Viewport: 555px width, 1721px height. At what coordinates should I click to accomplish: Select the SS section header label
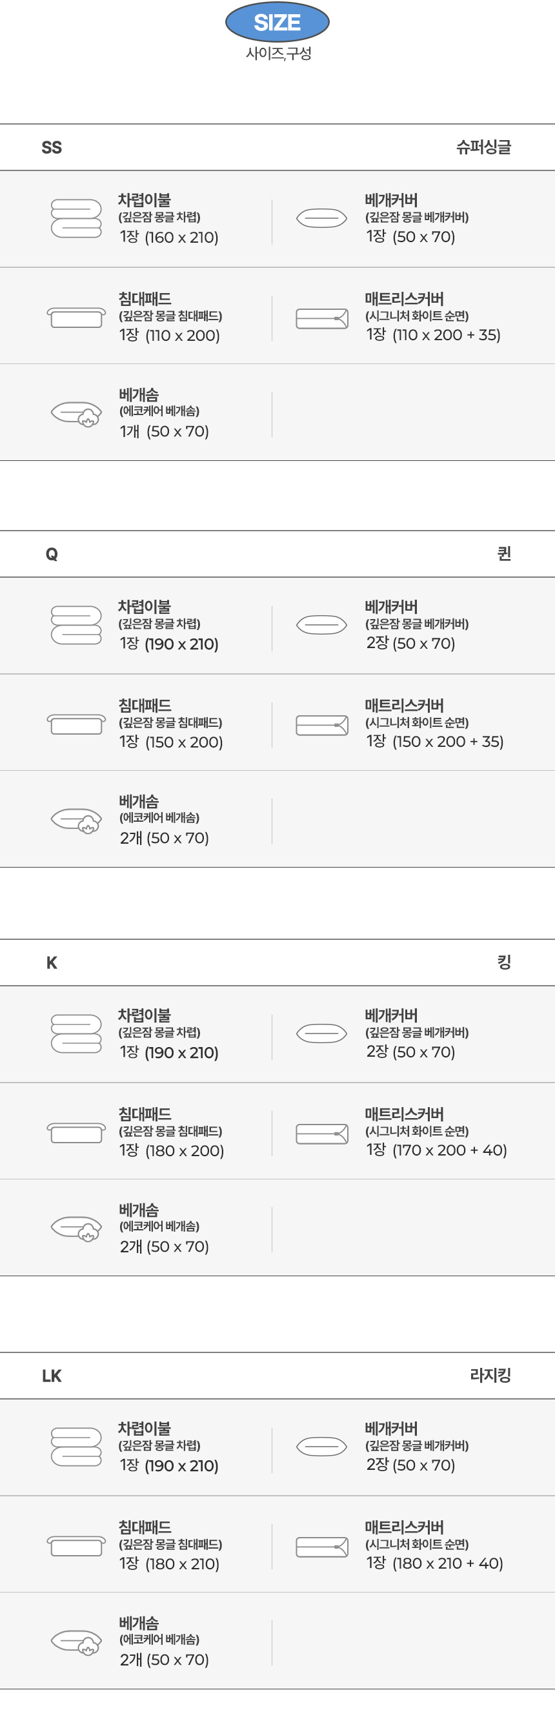point(52,148)
